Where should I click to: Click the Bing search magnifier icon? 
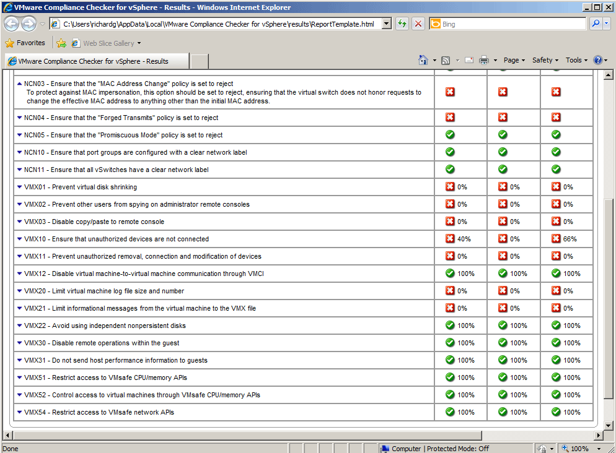tap(596, 24)
